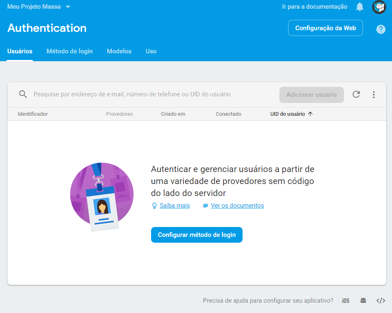Sort by UID do usuário column
This screenshot has width=392, height=313.
click(x=288, y=114)
